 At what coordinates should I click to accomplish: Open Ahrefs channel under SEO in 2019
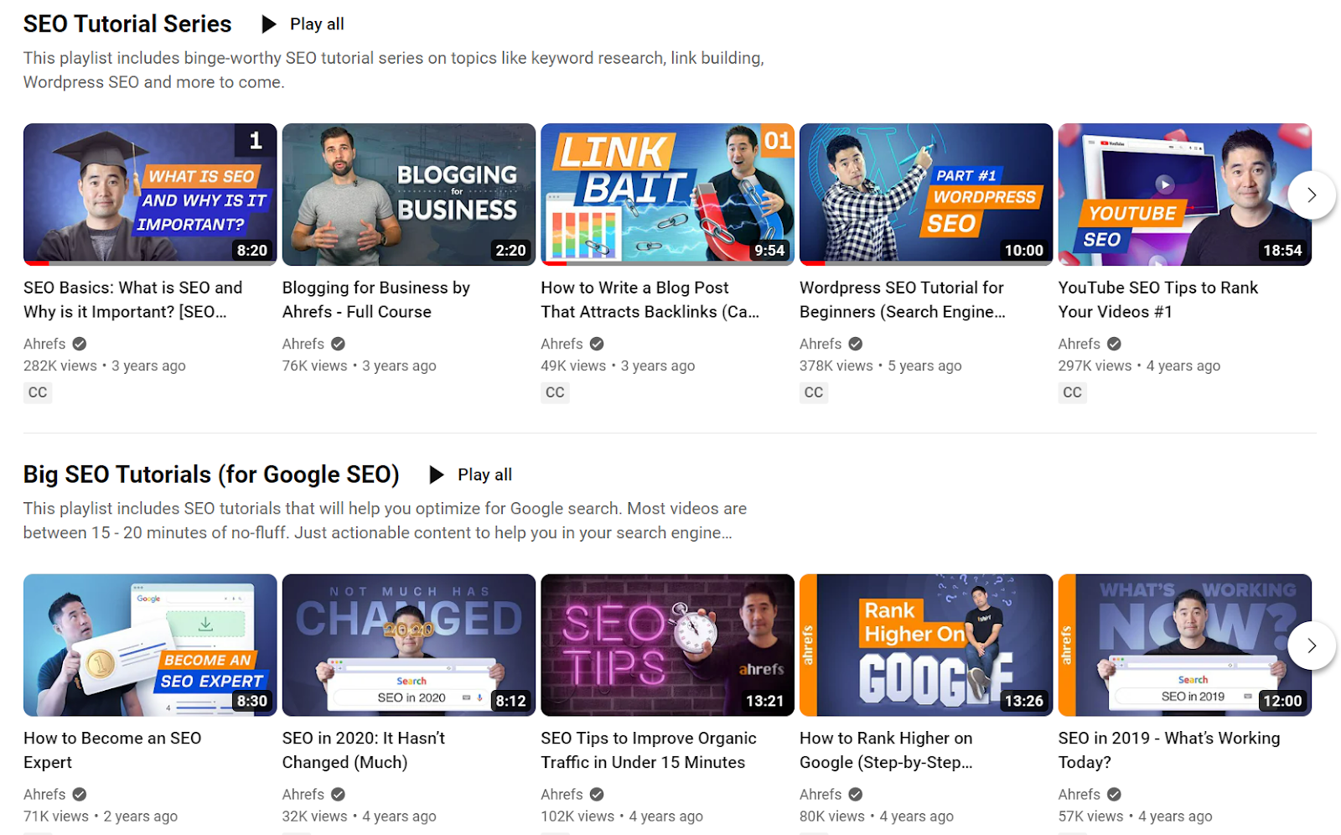1080,794
